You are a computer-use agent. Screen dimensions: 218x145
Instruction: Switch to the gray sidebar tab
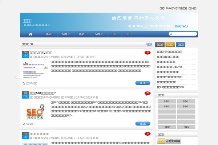tap(160, 45)
